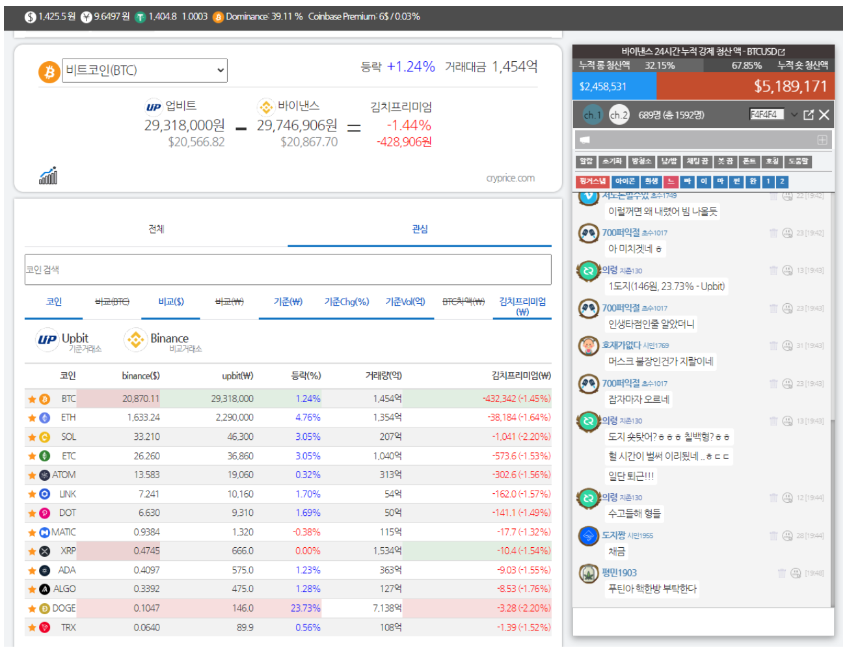This screenshot has width=847, height=648.
Task: Click trash icon on 호재가없다 message
Action: 773,345
